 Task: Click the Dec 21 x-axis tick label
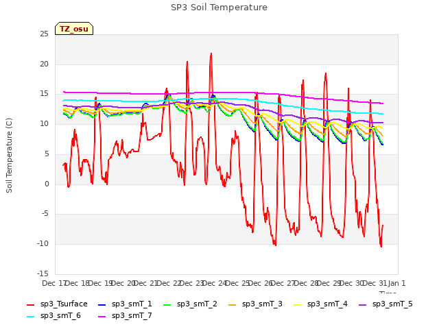click(x=145, y=283)
